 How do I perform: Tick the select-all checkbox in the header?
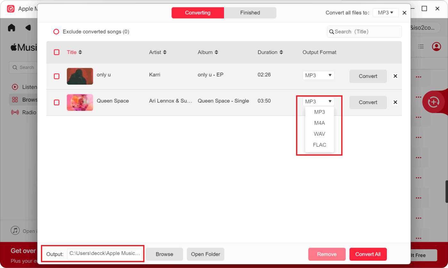57,52
